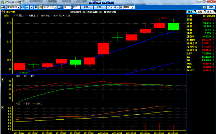This screenshot has width=216, height=134.
Task: Click the 設定 settings button
Action: click(x=211, y=7)
